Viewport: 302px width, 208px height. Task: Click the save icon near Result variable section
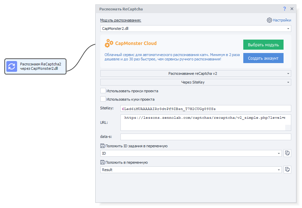click(103, 162)
